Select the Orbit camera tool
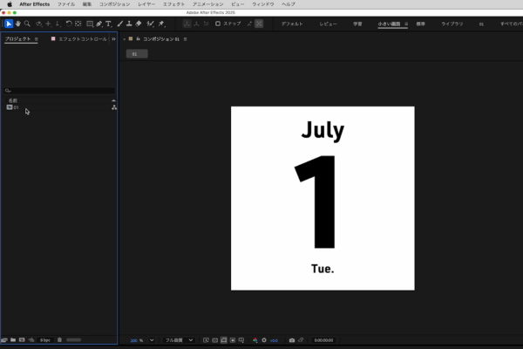 [x=38, y=24]
